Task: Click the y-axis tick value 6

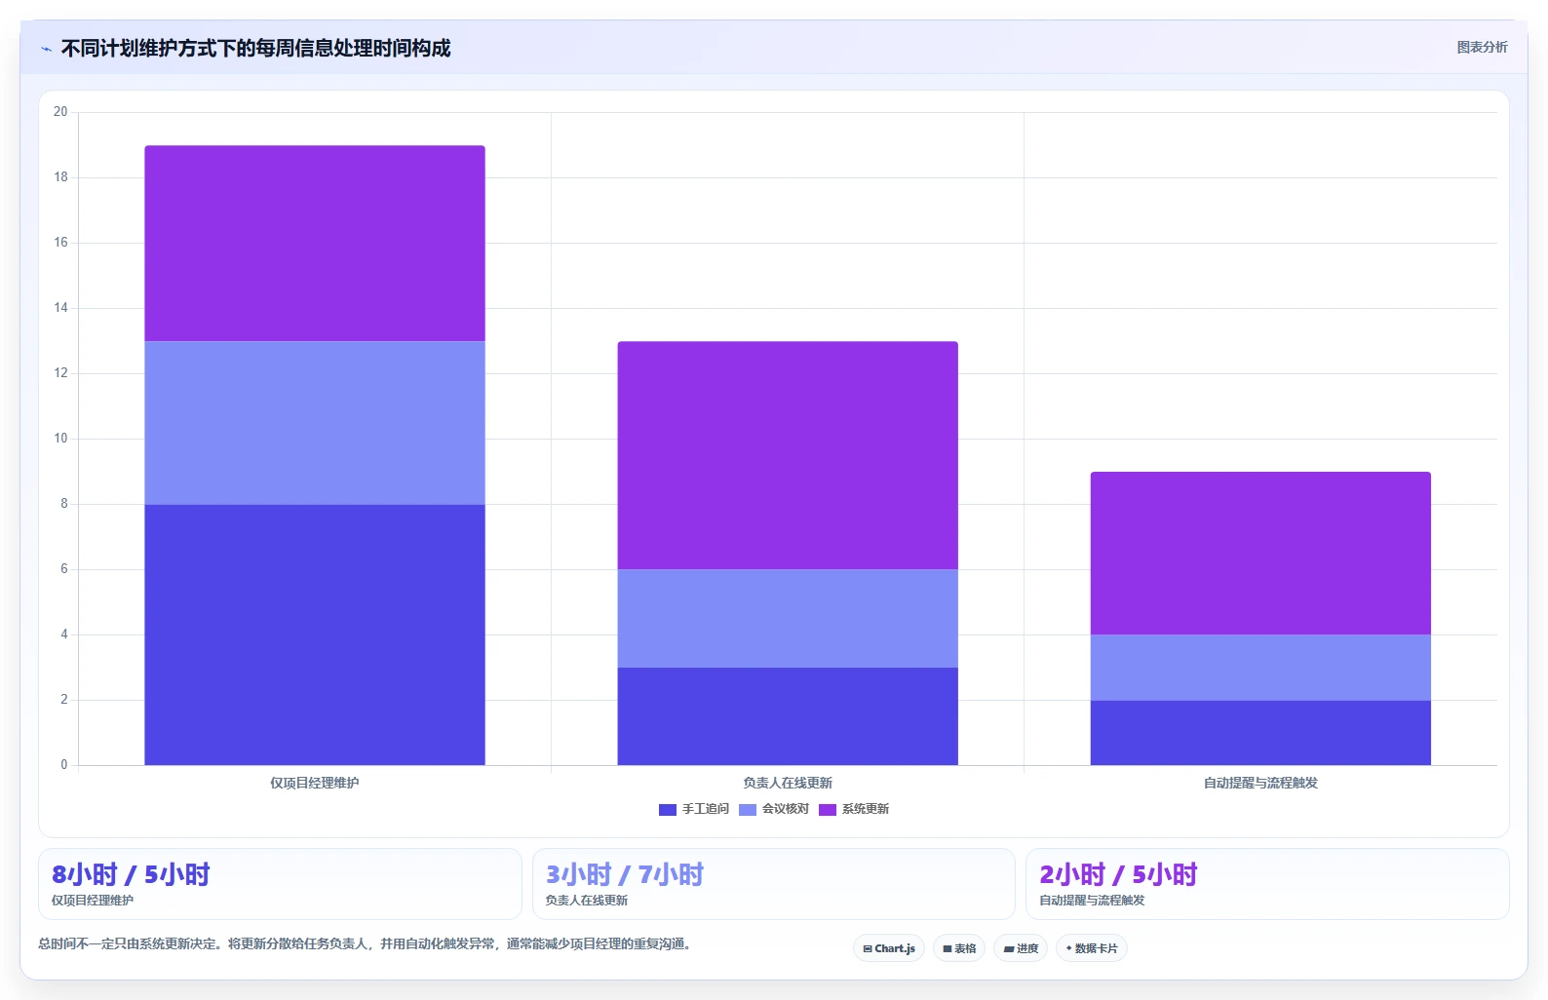Action: coord(64,569)
